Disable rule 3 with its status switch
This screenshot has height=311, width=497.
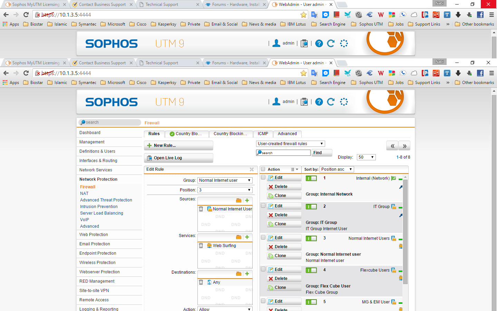(311, 238)
